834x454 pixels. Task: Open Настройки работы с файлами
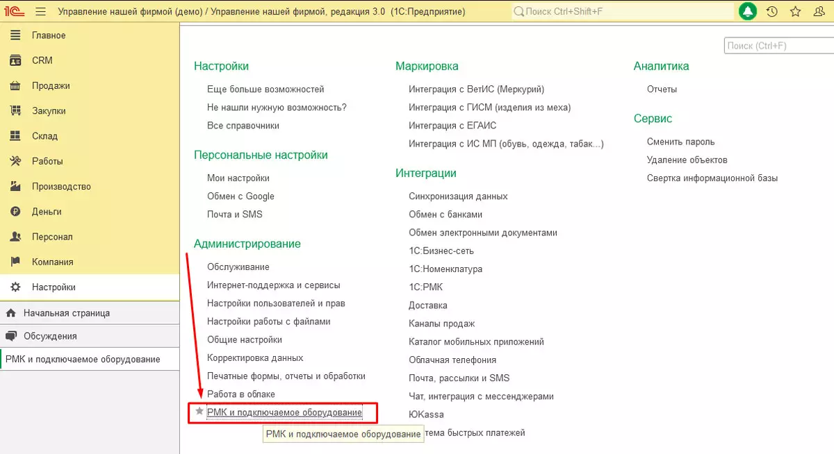(269, 321)
